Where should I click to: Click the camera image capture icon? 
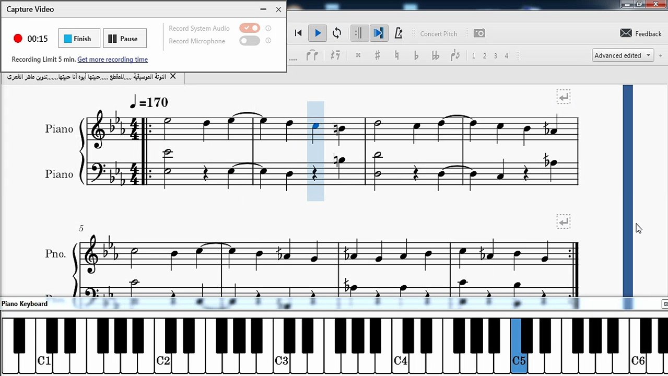click(479, 33)
